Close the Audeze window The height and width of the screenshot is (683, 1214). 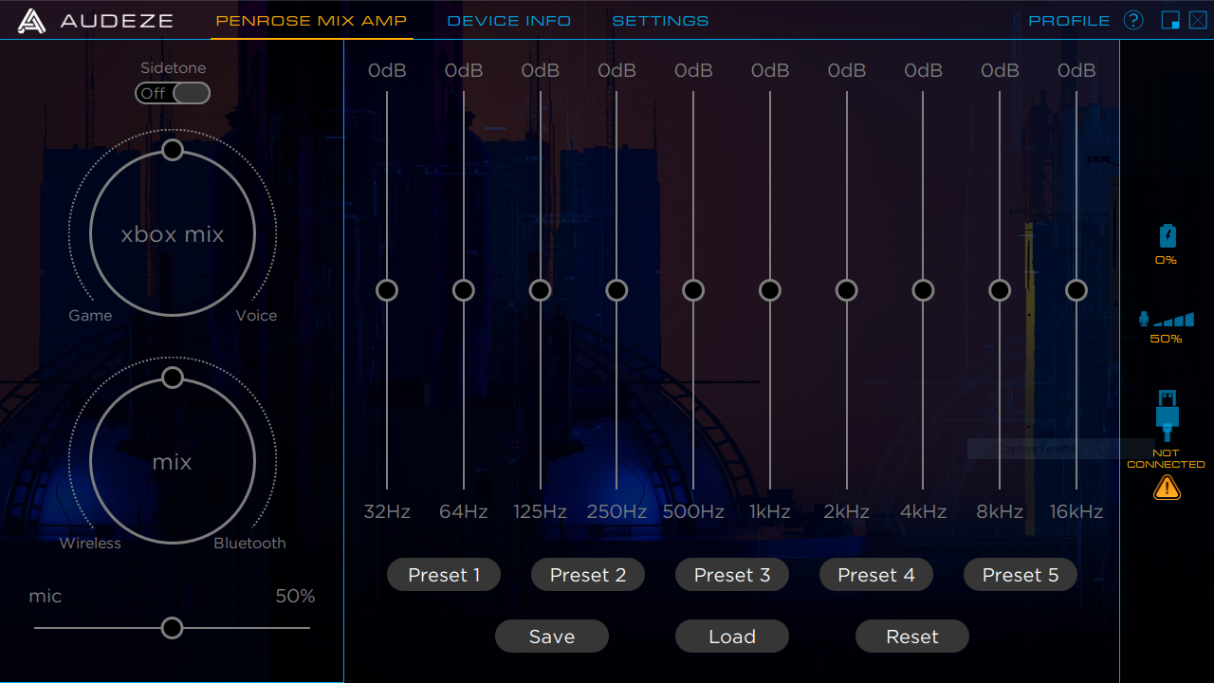pos(1198,20)
